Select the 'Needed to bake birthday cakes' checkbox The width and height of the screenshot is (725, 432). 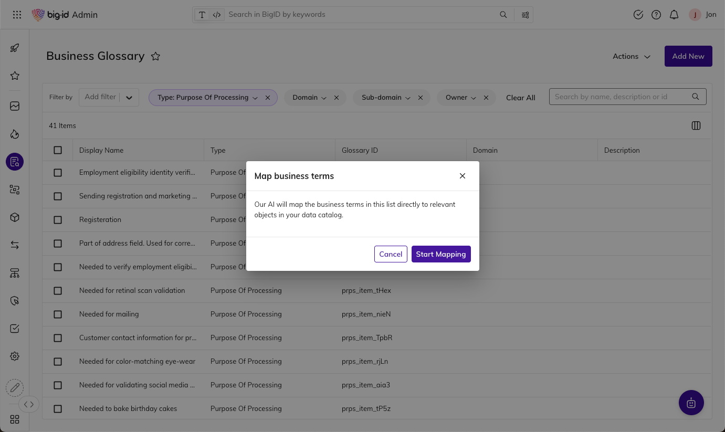58,409
